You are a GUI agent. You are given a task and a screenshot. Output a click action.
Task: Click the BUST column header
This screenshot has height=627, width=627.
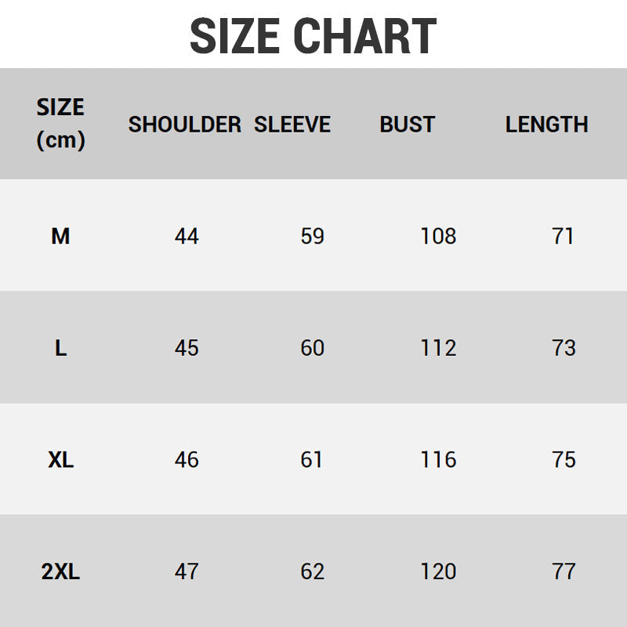click(x=407, y=125)
